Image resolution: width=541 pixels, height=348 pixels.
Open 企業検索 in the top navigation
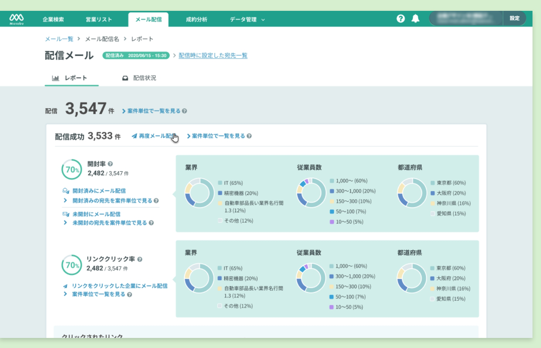(53, 19)
